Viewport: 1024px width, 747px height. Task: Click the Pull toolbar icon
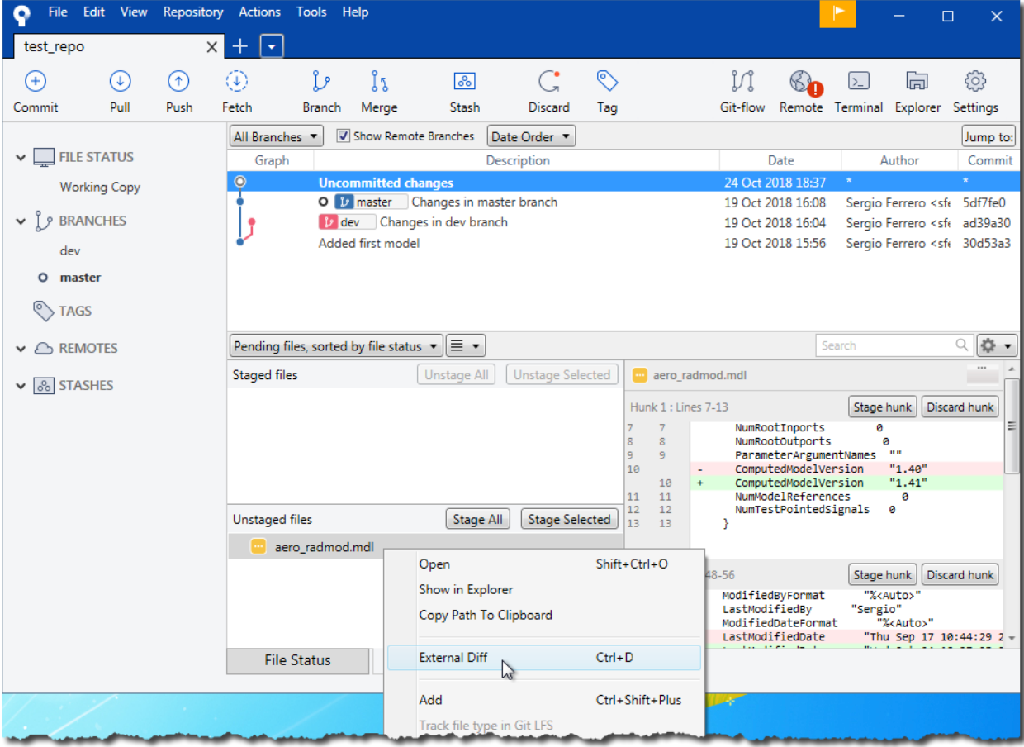120,81
